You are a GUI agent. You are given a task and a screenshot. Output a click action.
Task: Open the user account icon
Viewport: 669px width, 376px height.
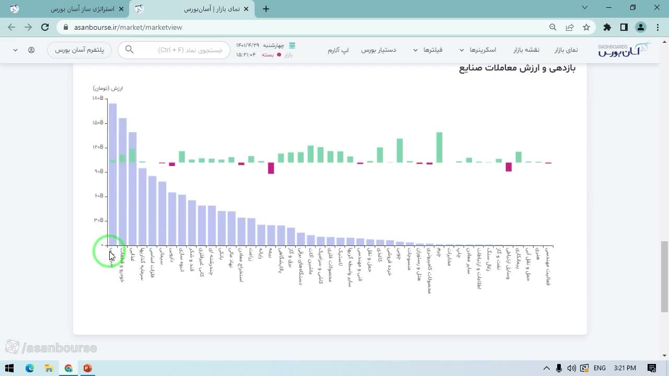click(x=31, y=50)
